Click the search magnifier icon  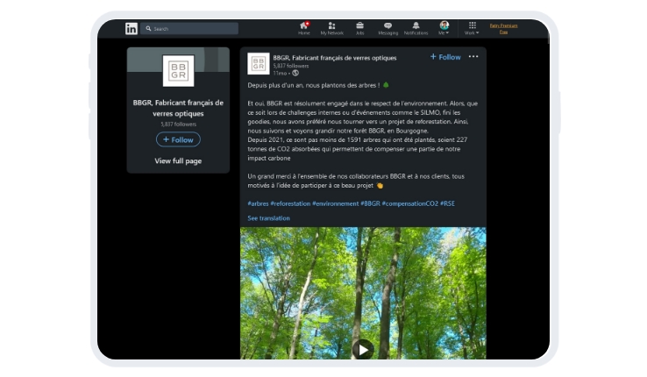click(x=148, y=28)
